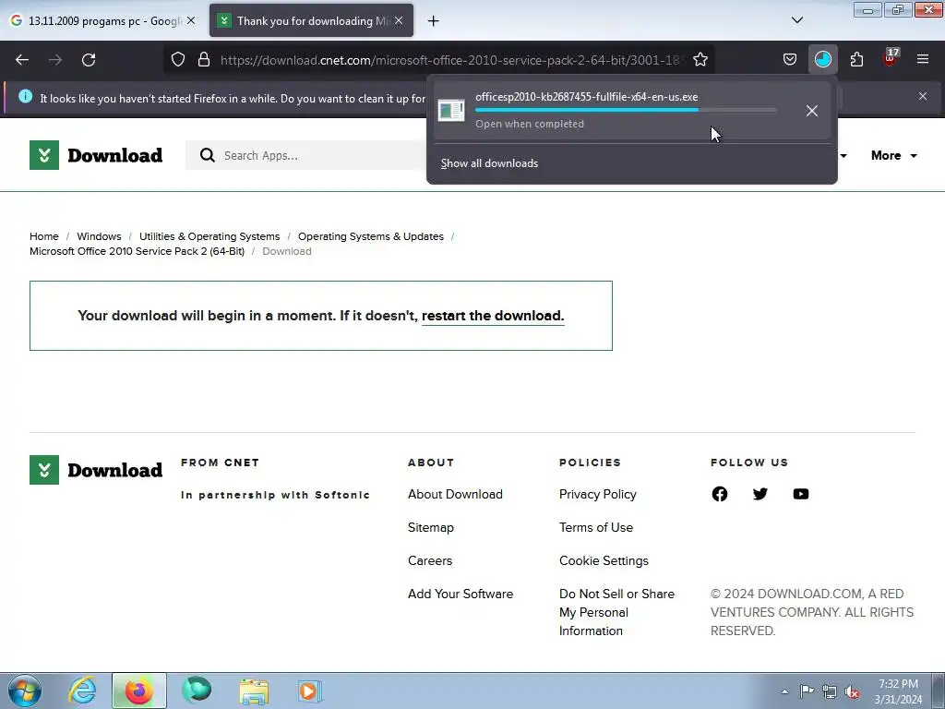945x709 pixels.
Task: Click the Firefox taskbar button
Action: coord(139,691)
